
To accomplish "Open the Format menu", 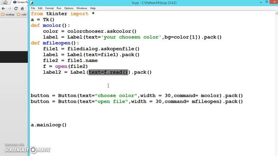I will tap(49, 8).
